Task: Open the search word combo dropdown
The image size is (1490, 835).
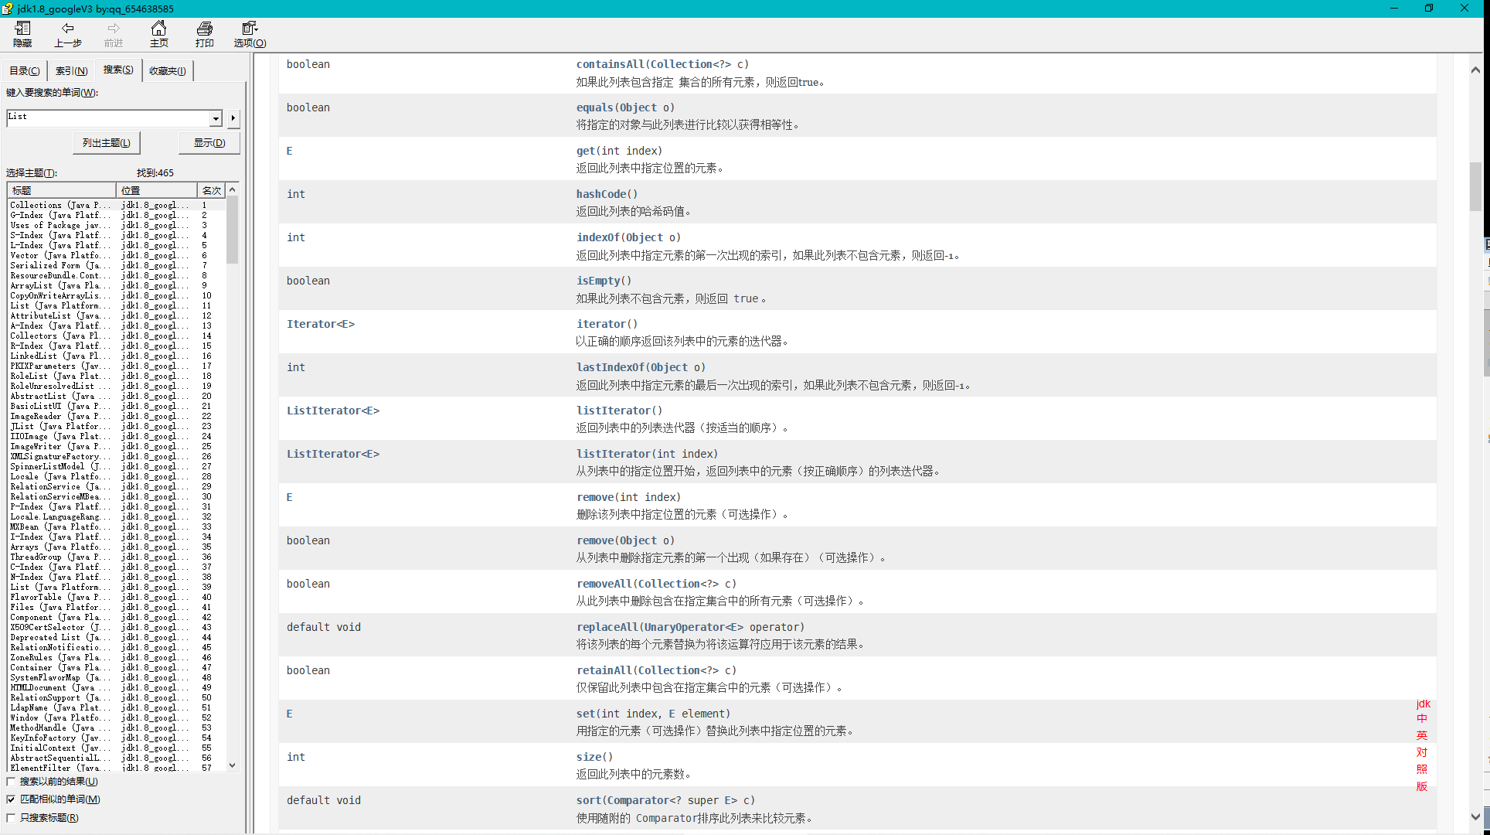Action: pyautogui.click(x=216, y=118)
